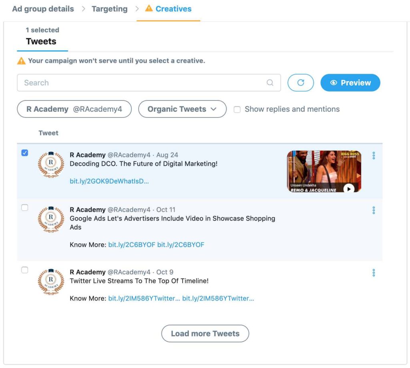Screen dimensions: 410x368
Task: Open the options menu on the Oct 11 tweet
Action: (x=374, y=210)
